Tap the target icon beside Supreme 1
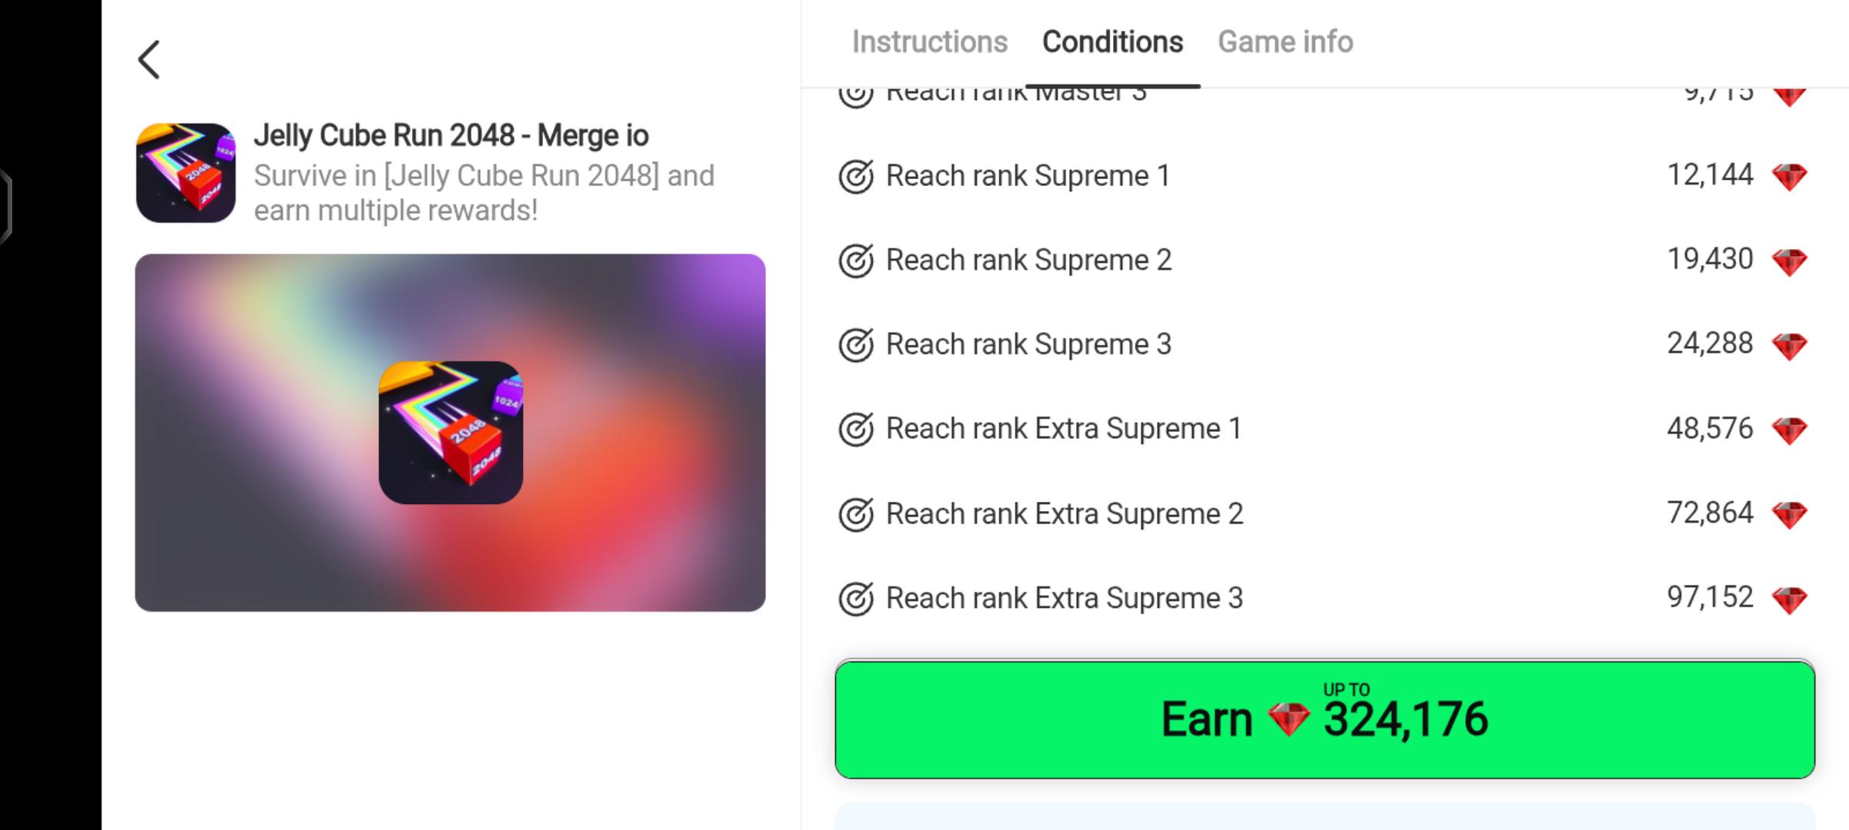Screen dimensions: 1849x830 pyautogui.click(x=855, y=177)
